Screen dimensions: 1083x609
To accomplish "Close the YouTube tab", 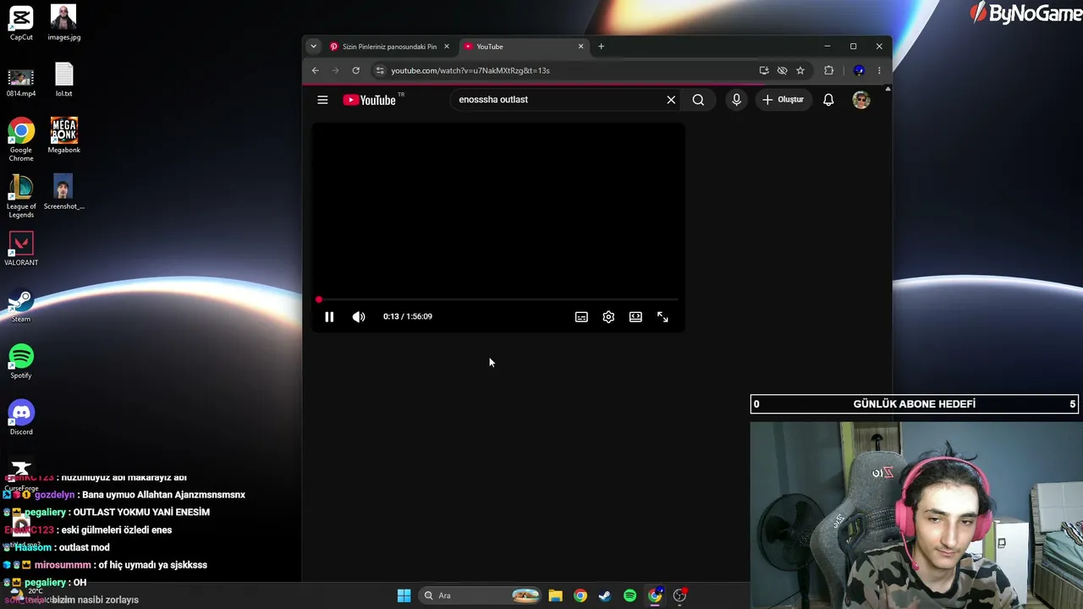I will pyautogui.click(x=581, y=47).
